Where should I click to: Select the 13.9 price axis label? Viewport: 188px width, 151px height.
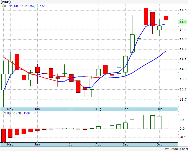tap(183, 79)
